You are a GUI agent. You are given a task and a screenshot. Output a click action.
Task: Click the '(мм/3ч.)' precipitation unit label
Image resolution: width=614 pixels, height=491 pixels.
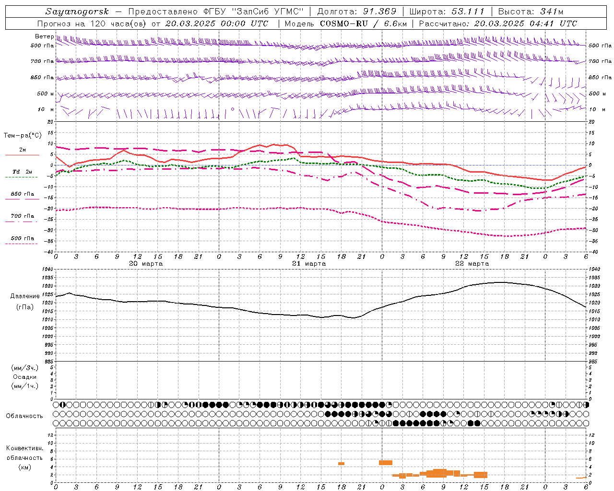pos(25,368)
